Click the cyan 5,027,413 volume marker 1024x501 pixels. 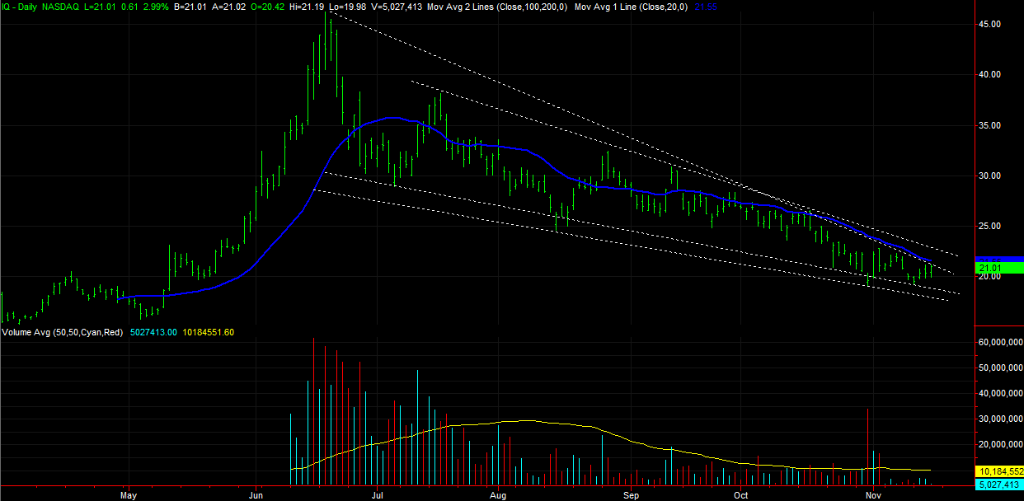(x=999, y=484)
